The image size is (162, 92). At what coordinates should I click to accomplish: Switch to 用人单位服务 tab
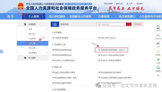click(x=57, y=16)
